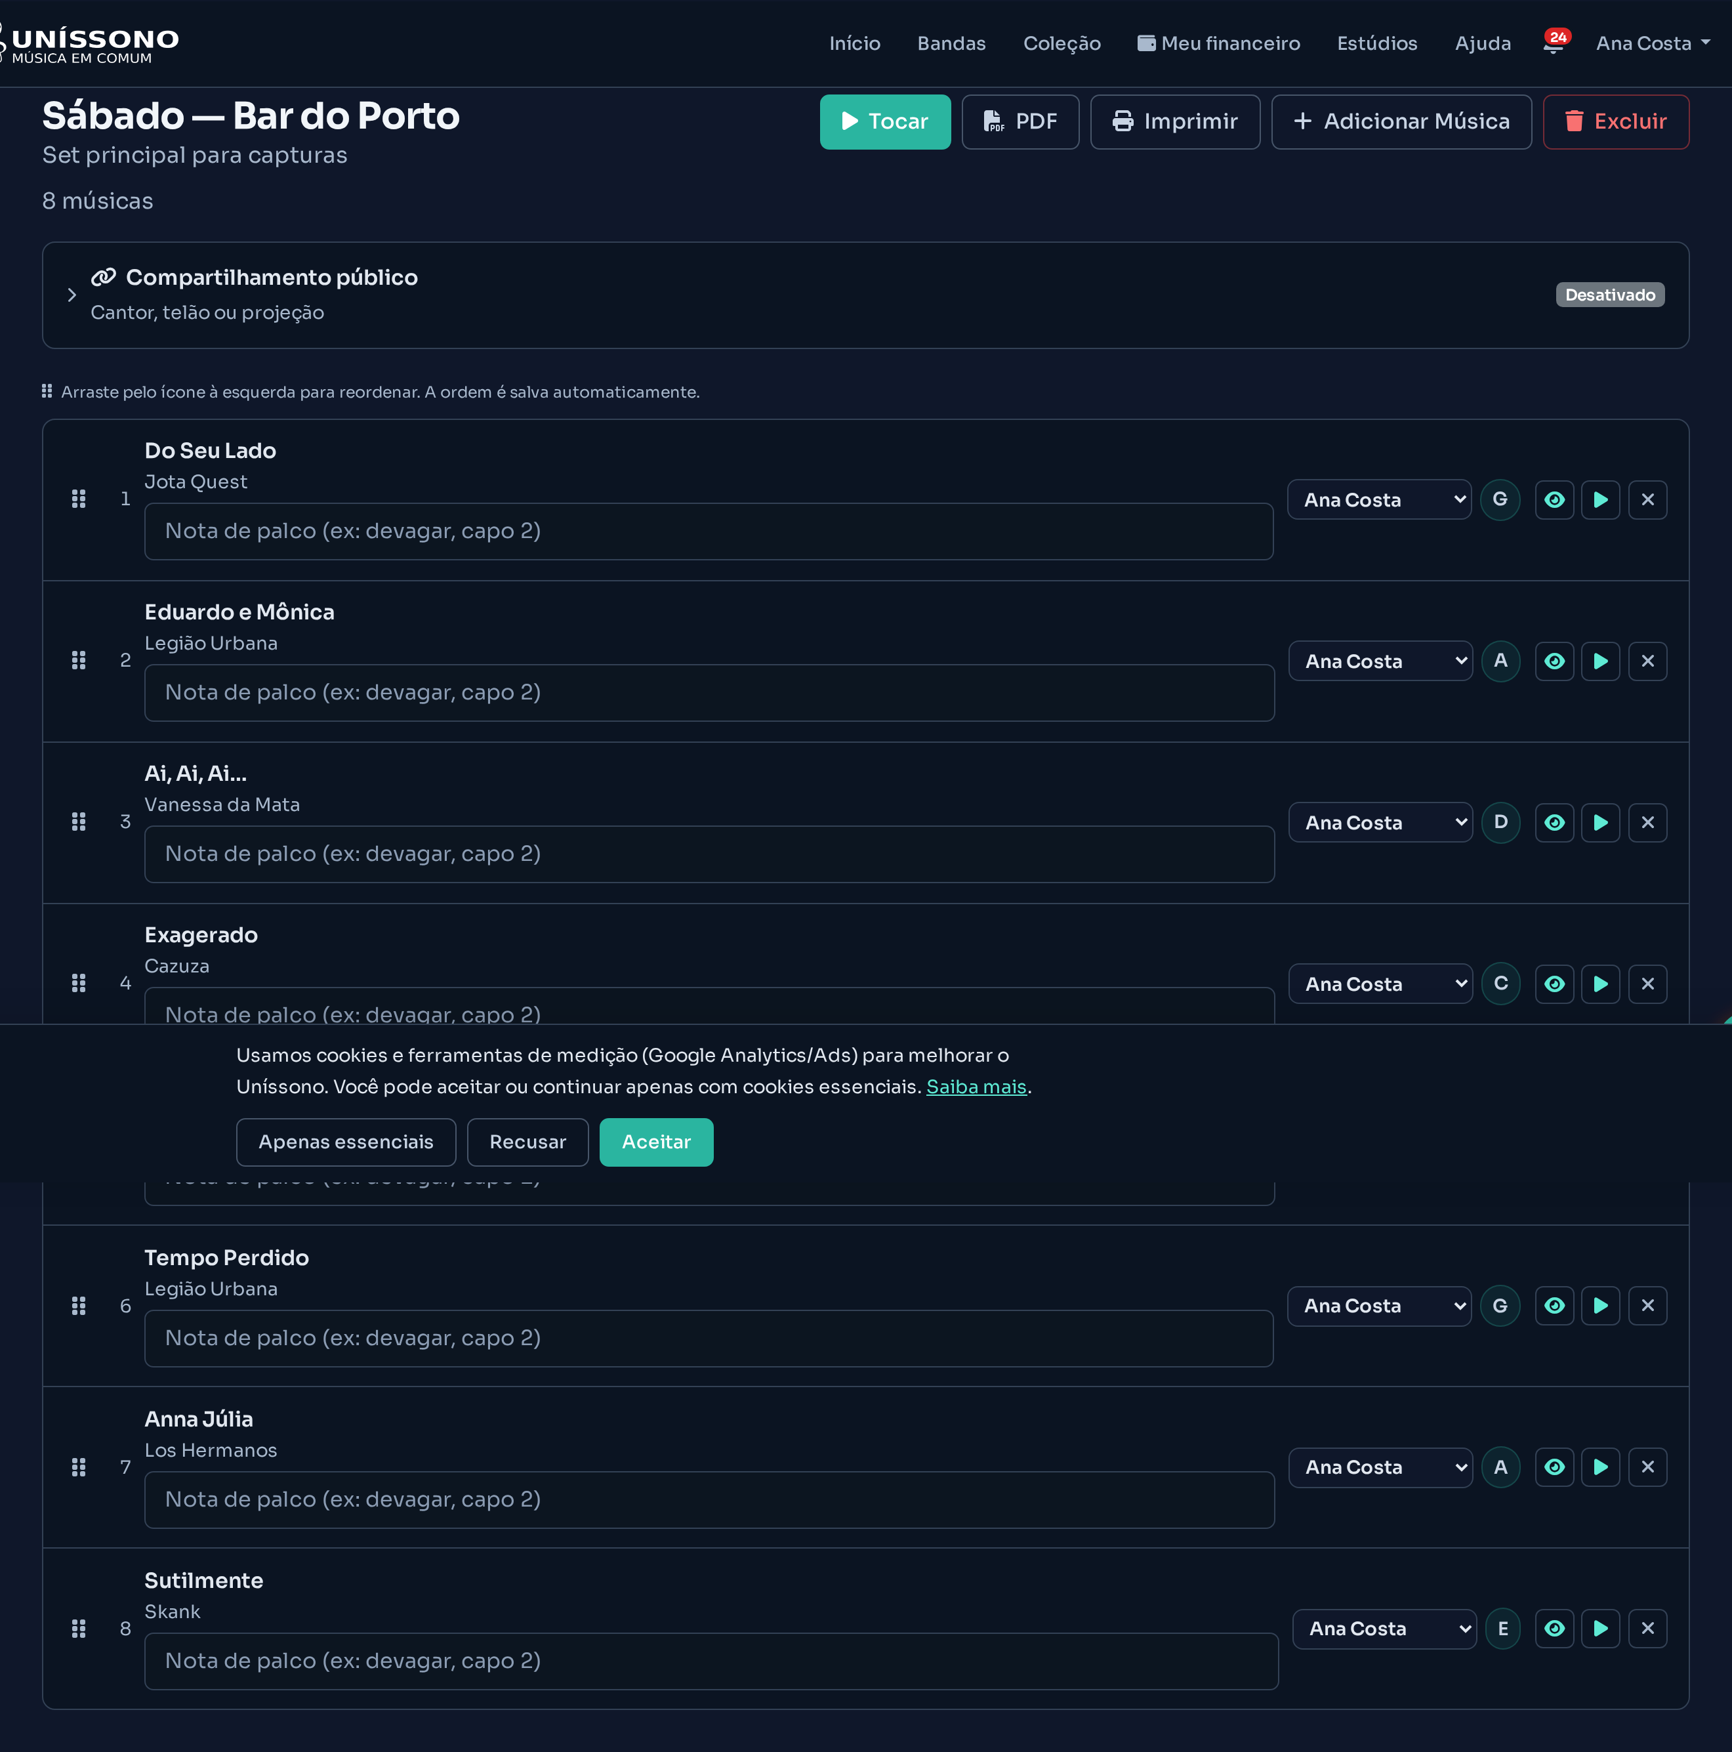The image size is (1732, 1752).
Task: Click the Imprimir button
Action: [1175, 121]
